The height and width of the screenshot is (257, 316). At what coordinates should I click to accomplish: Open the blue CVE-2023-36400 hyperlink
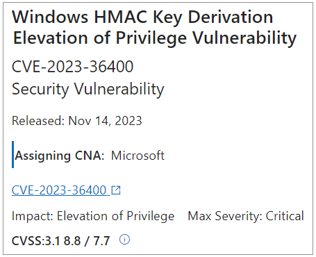(x=60, y=190)
